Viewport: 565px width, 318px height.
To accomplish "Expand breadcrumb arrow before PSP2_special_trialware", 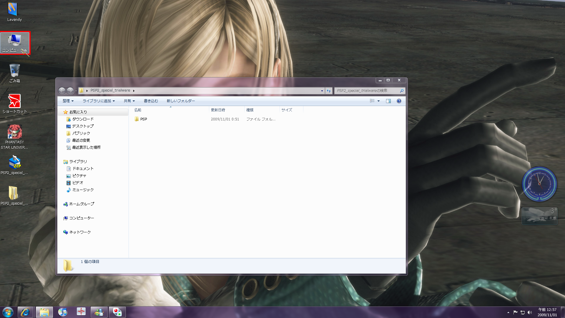I will tap(87, 91).
